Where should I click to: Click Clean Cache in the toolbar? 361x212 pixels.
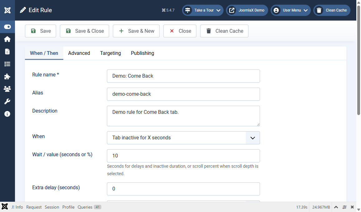pyautogui.click(x=224, y=31)
